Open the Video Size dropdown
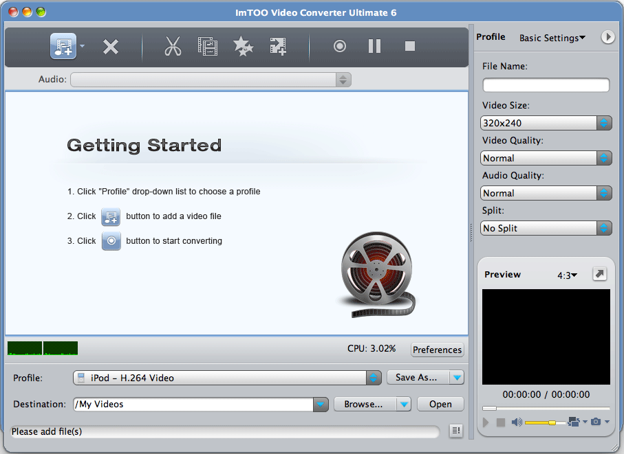The width and height of the screenshot is (624, 454). coord(603,123)
